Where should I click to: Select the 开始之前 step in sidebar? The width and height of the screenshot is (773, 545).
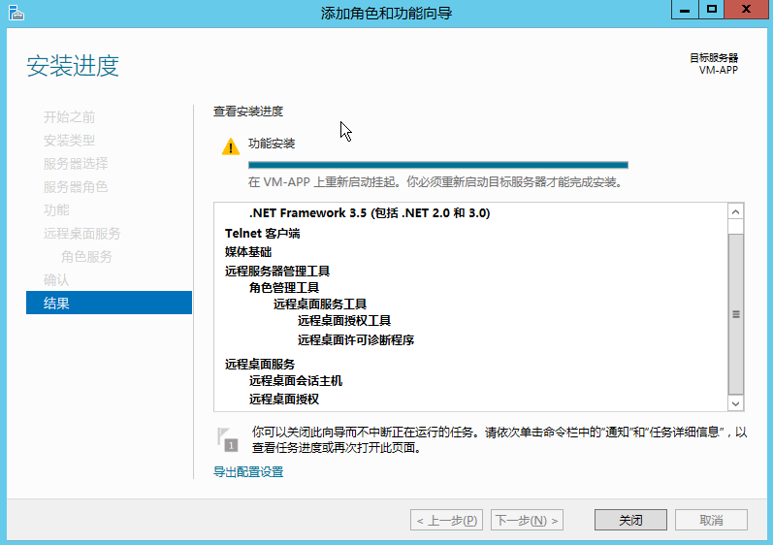[x=70, y=116]
